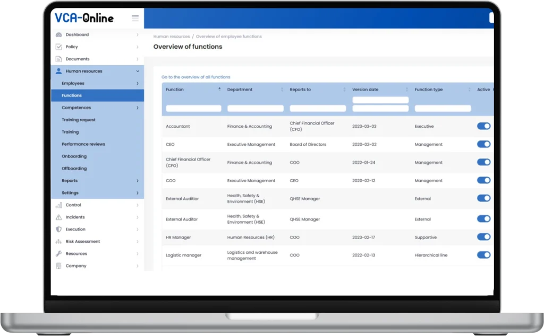Open the overview of all functions link
Screen dimensions: 544x336
[x=195, y=77]
